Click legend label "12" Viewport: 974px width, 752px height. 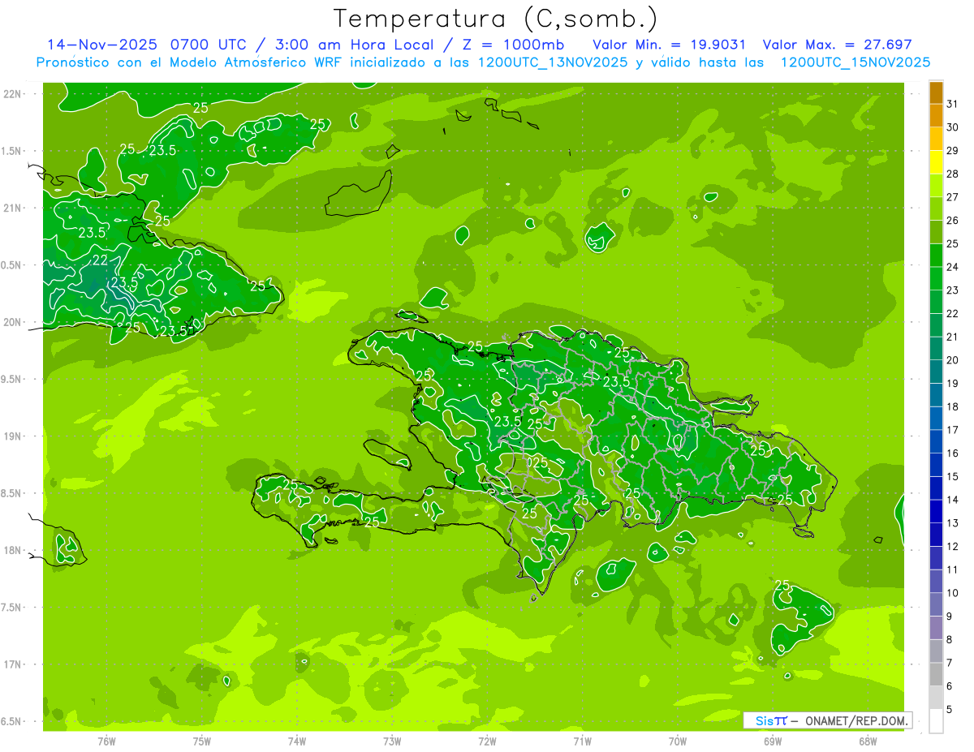tap(952, 546)
